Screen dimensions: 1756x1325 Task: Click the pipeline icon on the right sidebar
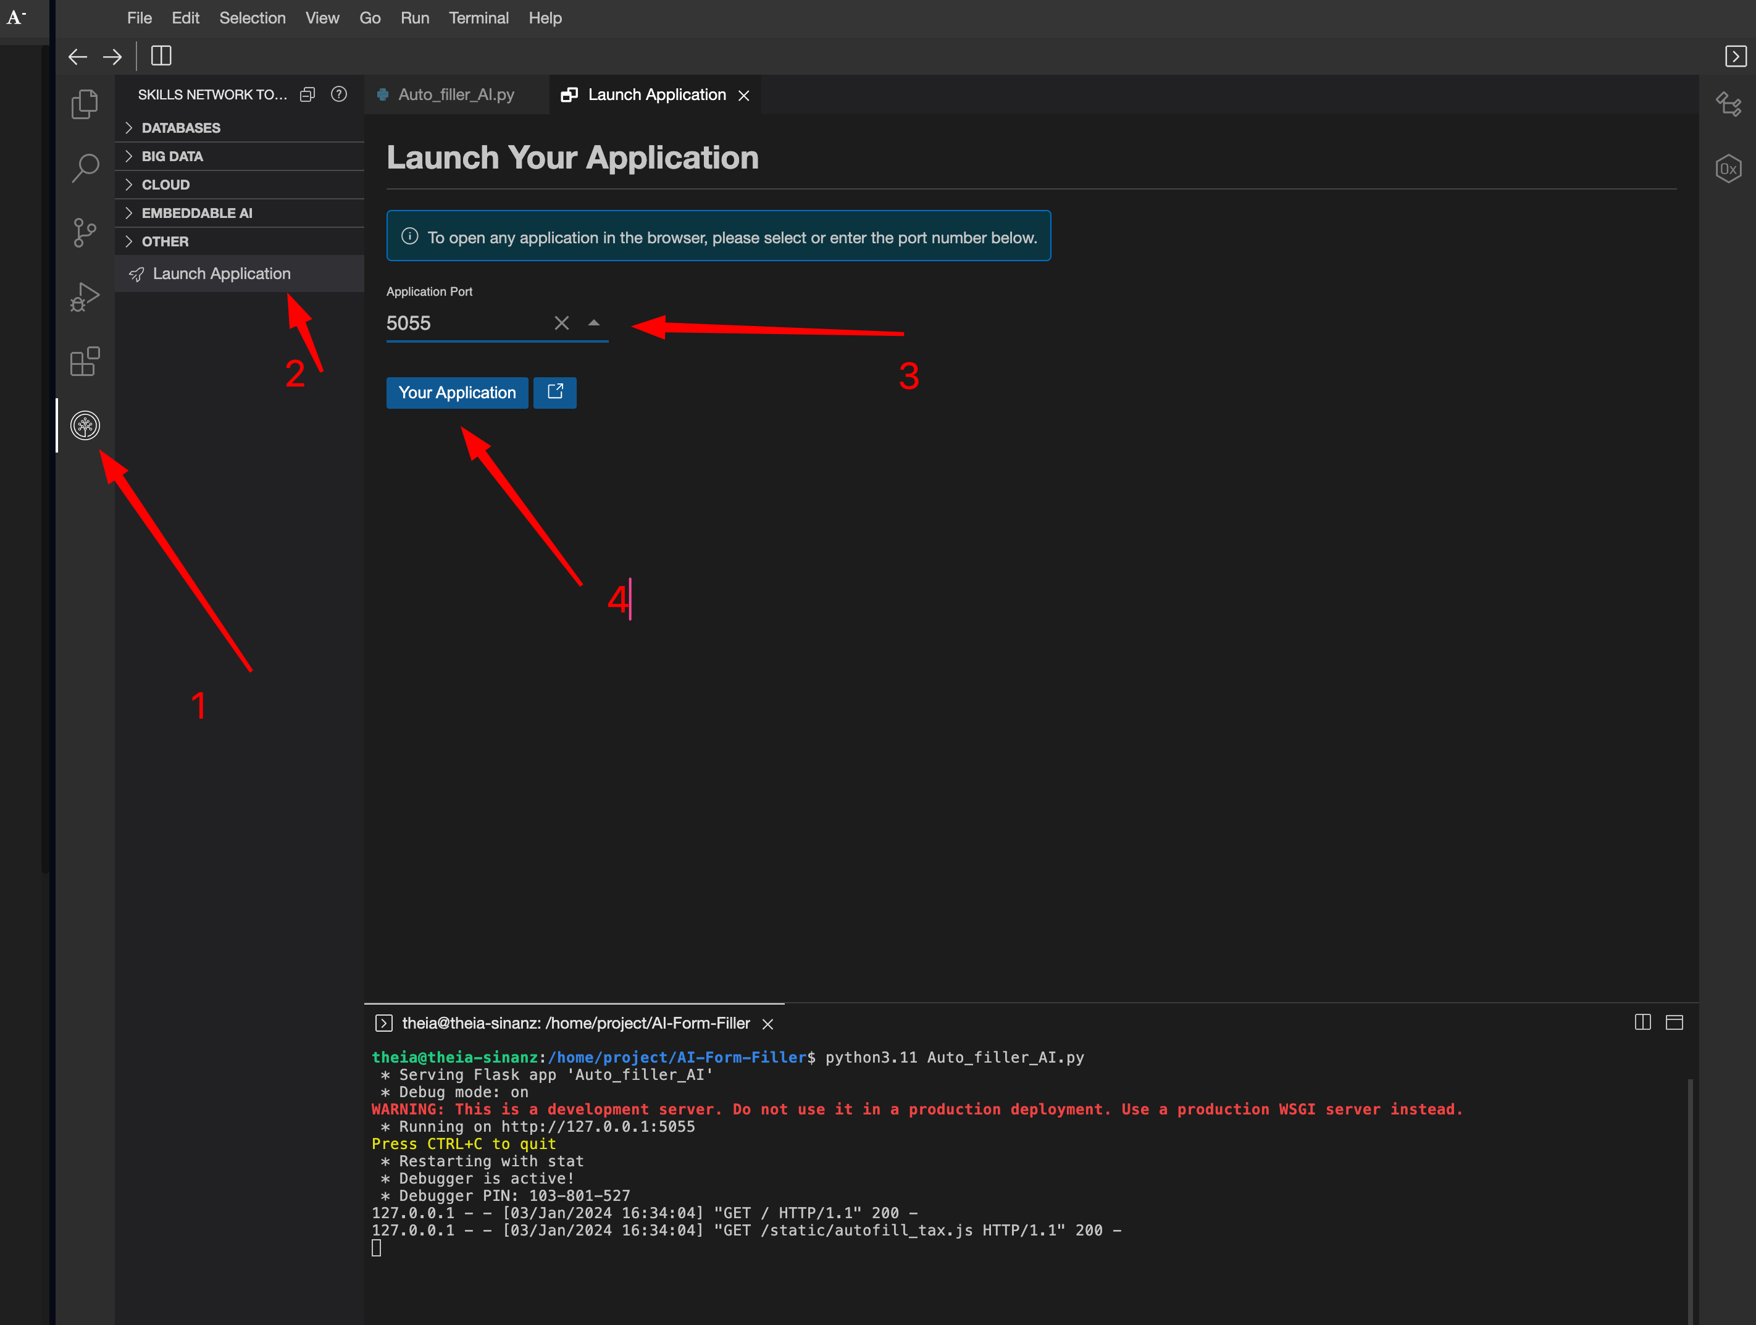click(x=1728, y=104)
